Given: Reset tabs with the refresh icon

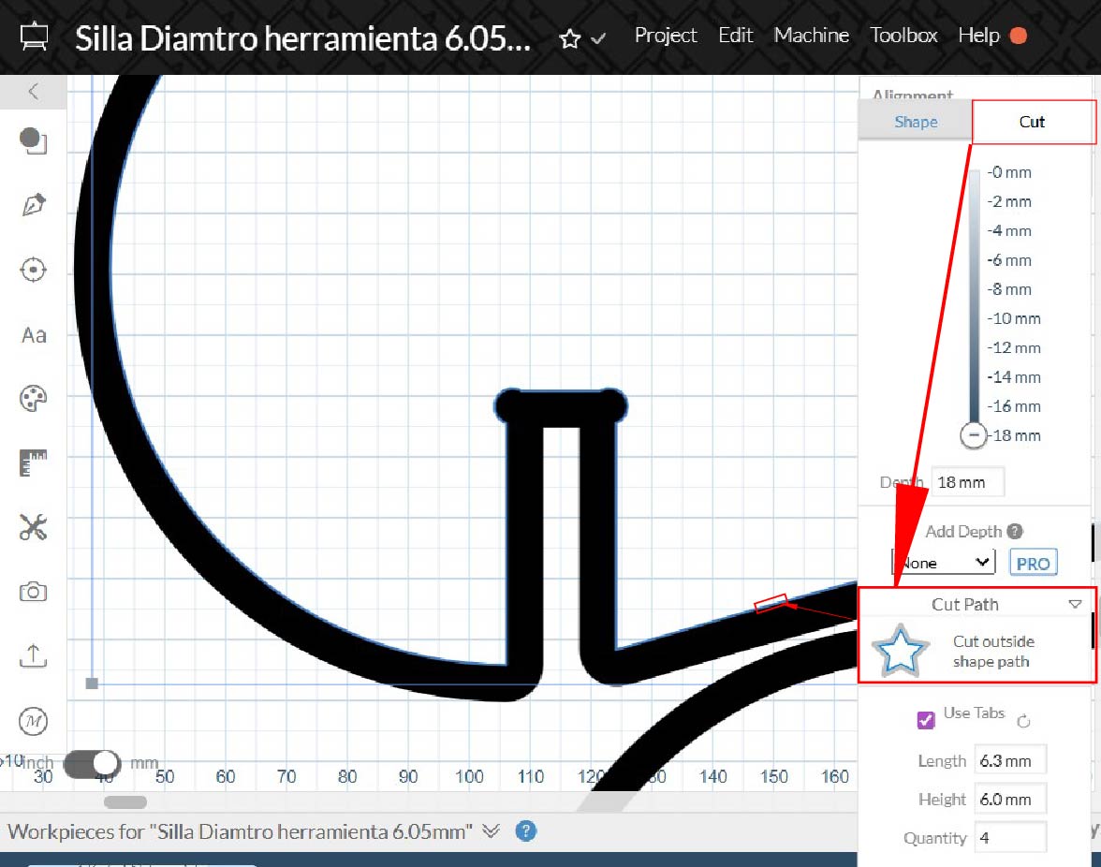Looking at the screenshot, I should pos(1024,721).
